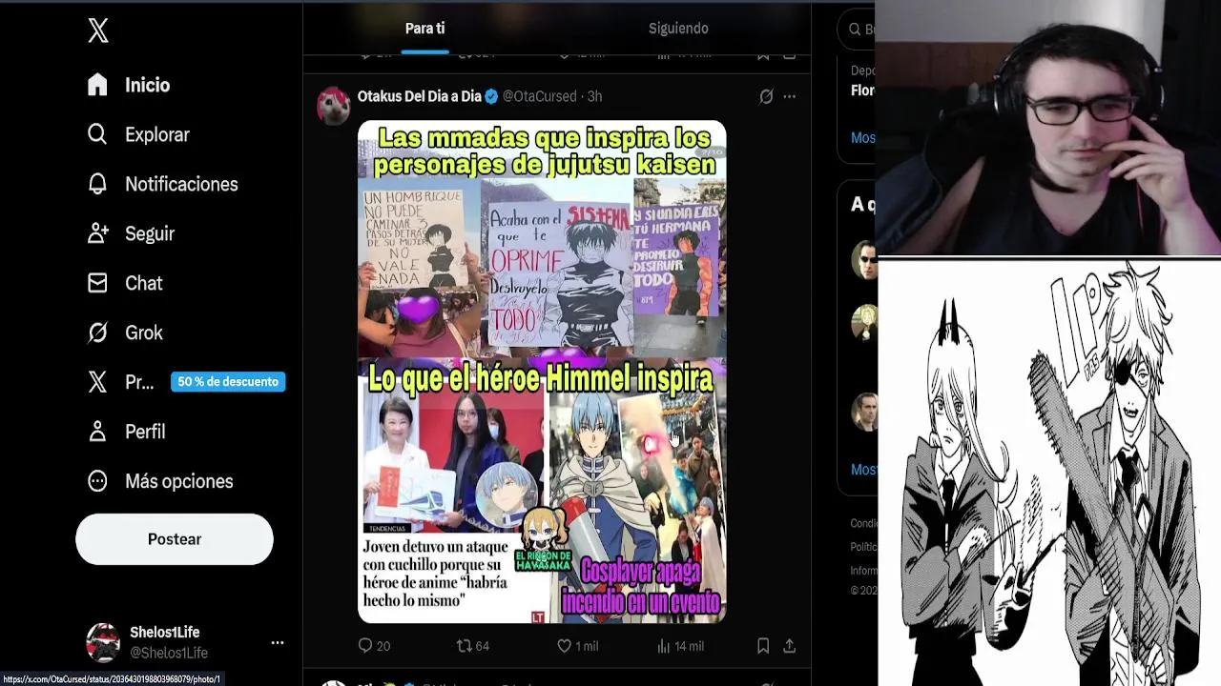Click the share icon on post
Image resolution: width=1221 pixels, height=686 pixels.
click(x=789, y=646)
